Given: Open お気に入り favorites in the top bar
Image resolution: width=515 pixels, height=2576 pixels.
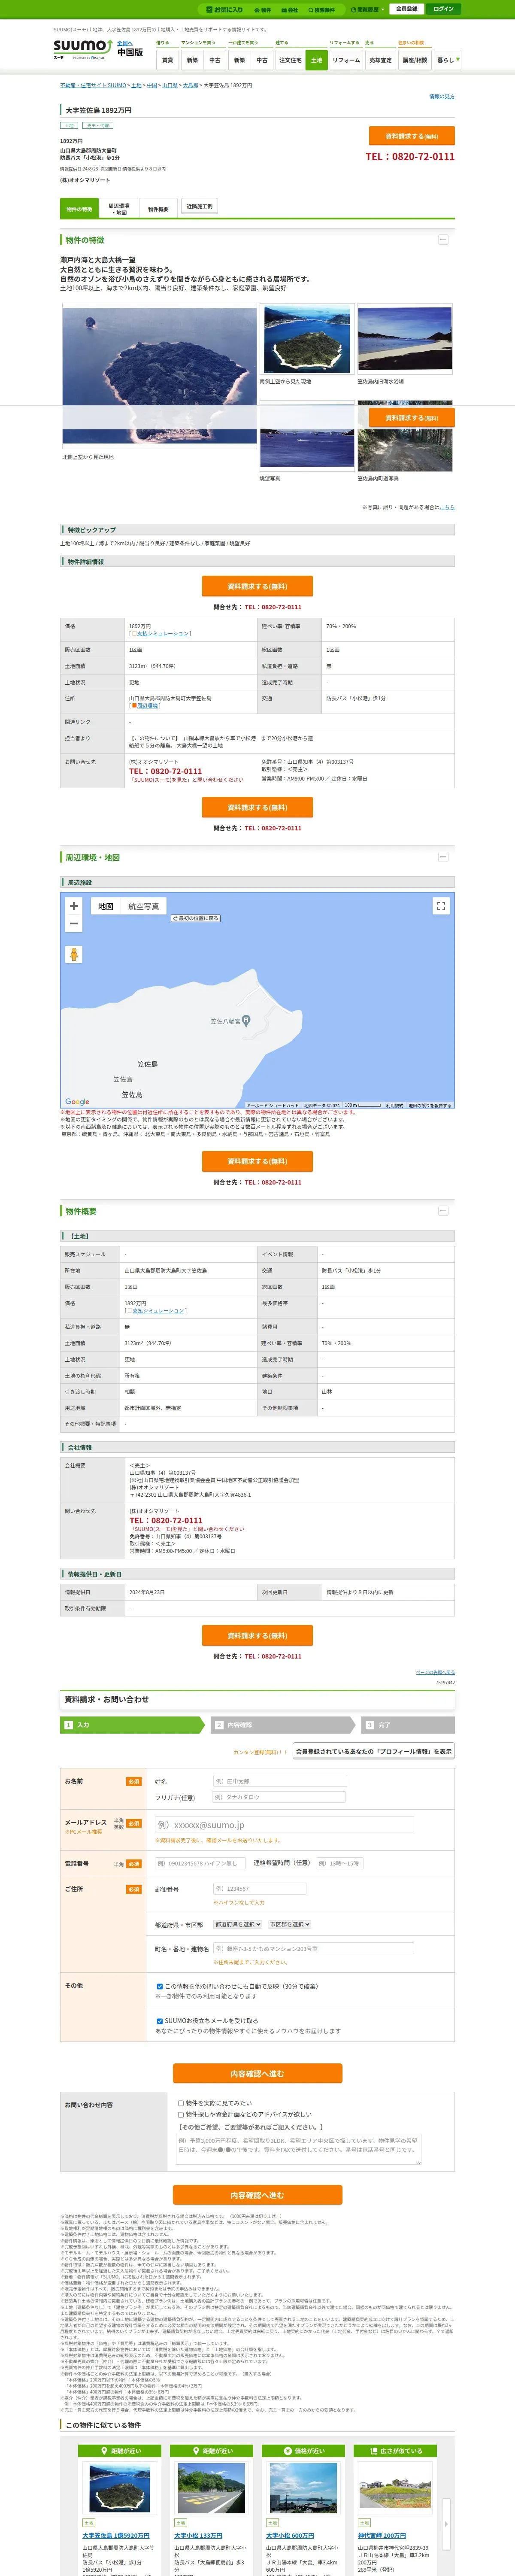Looking at the screenshot, I should 225,9.
